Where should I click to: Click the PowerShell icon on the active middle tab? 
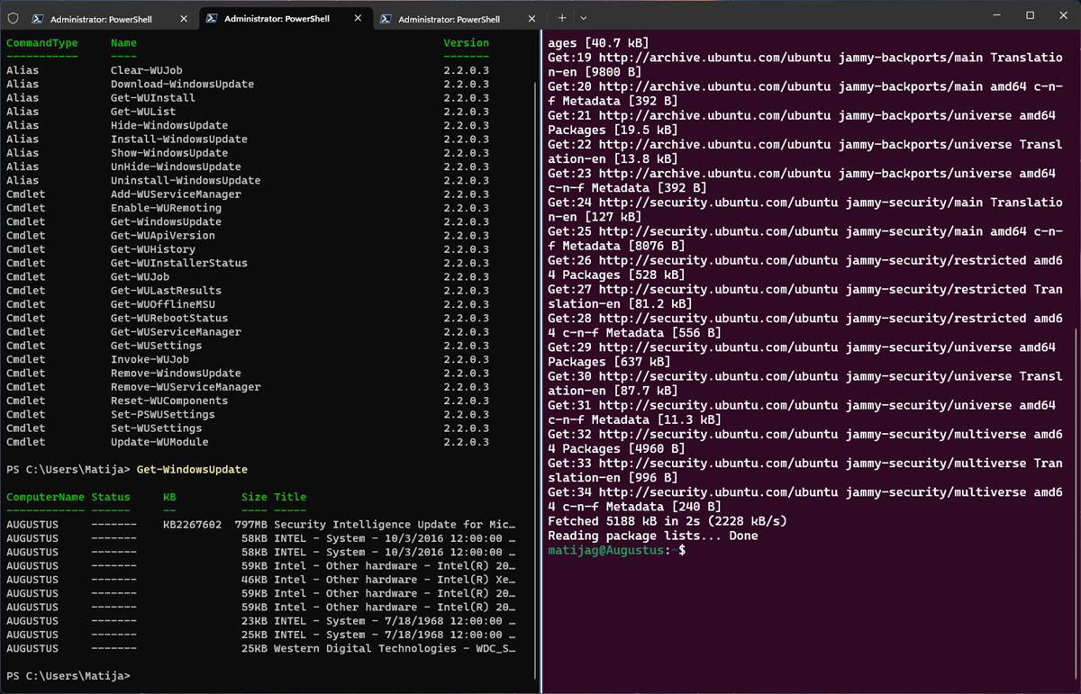pos(212,18)
